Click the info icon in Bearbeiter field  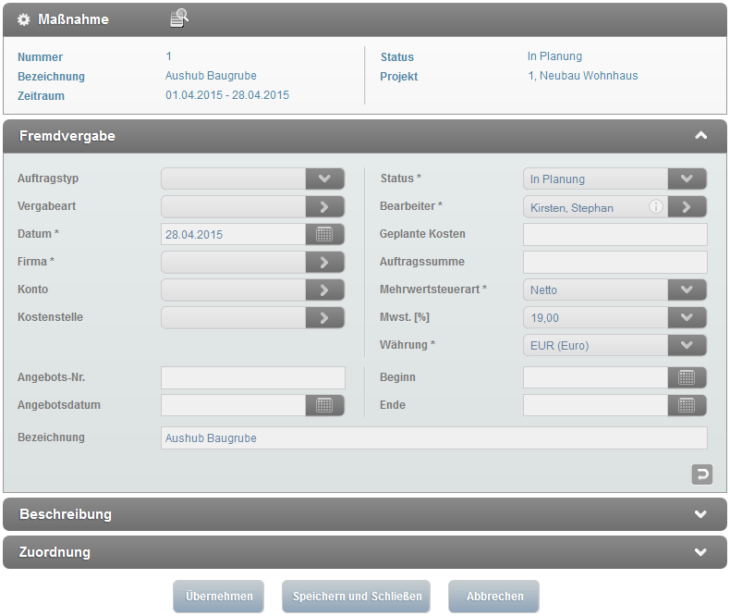[x=656, y=207]
